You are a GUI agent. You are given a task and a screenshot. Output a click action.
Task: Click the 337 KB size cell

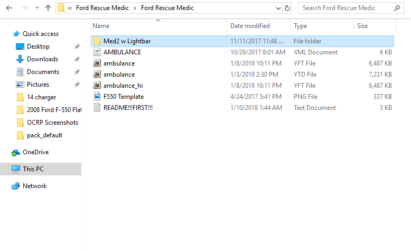pyautogui.click(x=382, y=97)
